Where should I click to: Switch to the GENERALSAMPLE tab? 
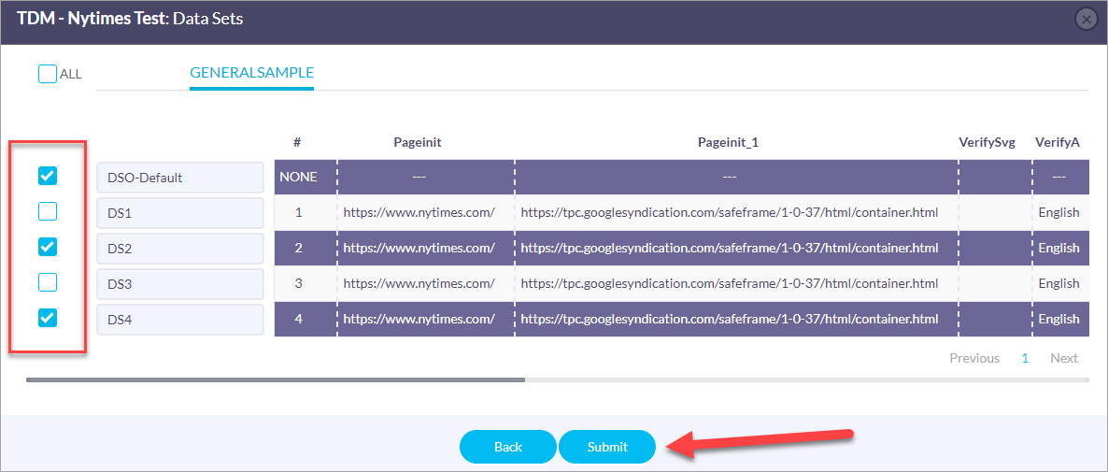click(251, 72)
